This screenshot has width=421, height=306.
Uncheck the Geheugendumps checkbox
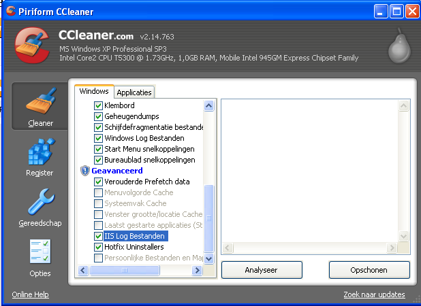[98, 116]
